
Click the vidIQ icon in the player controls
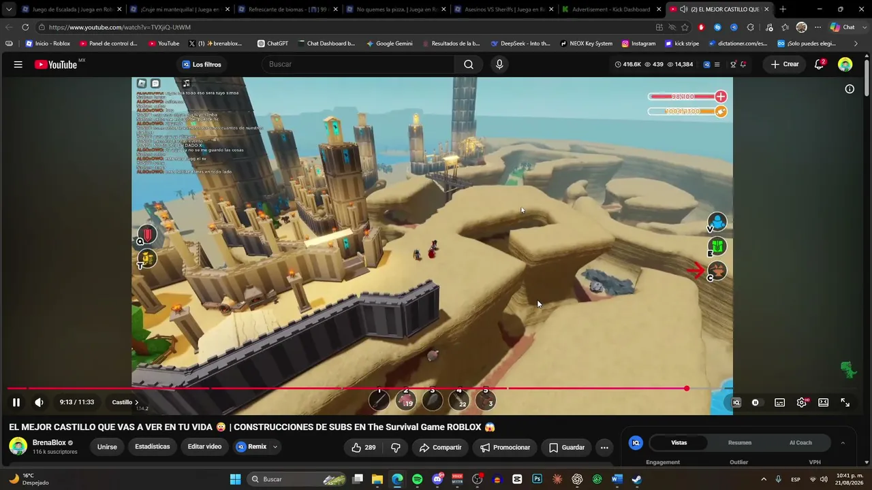[736, 402]
